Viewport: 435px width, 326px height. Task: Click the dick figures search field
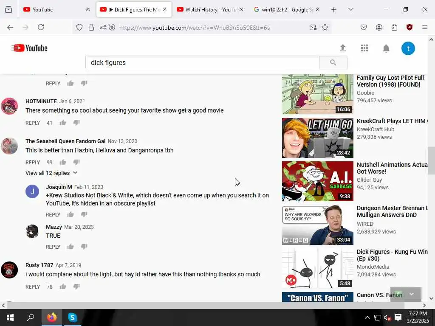pos(203,63)
